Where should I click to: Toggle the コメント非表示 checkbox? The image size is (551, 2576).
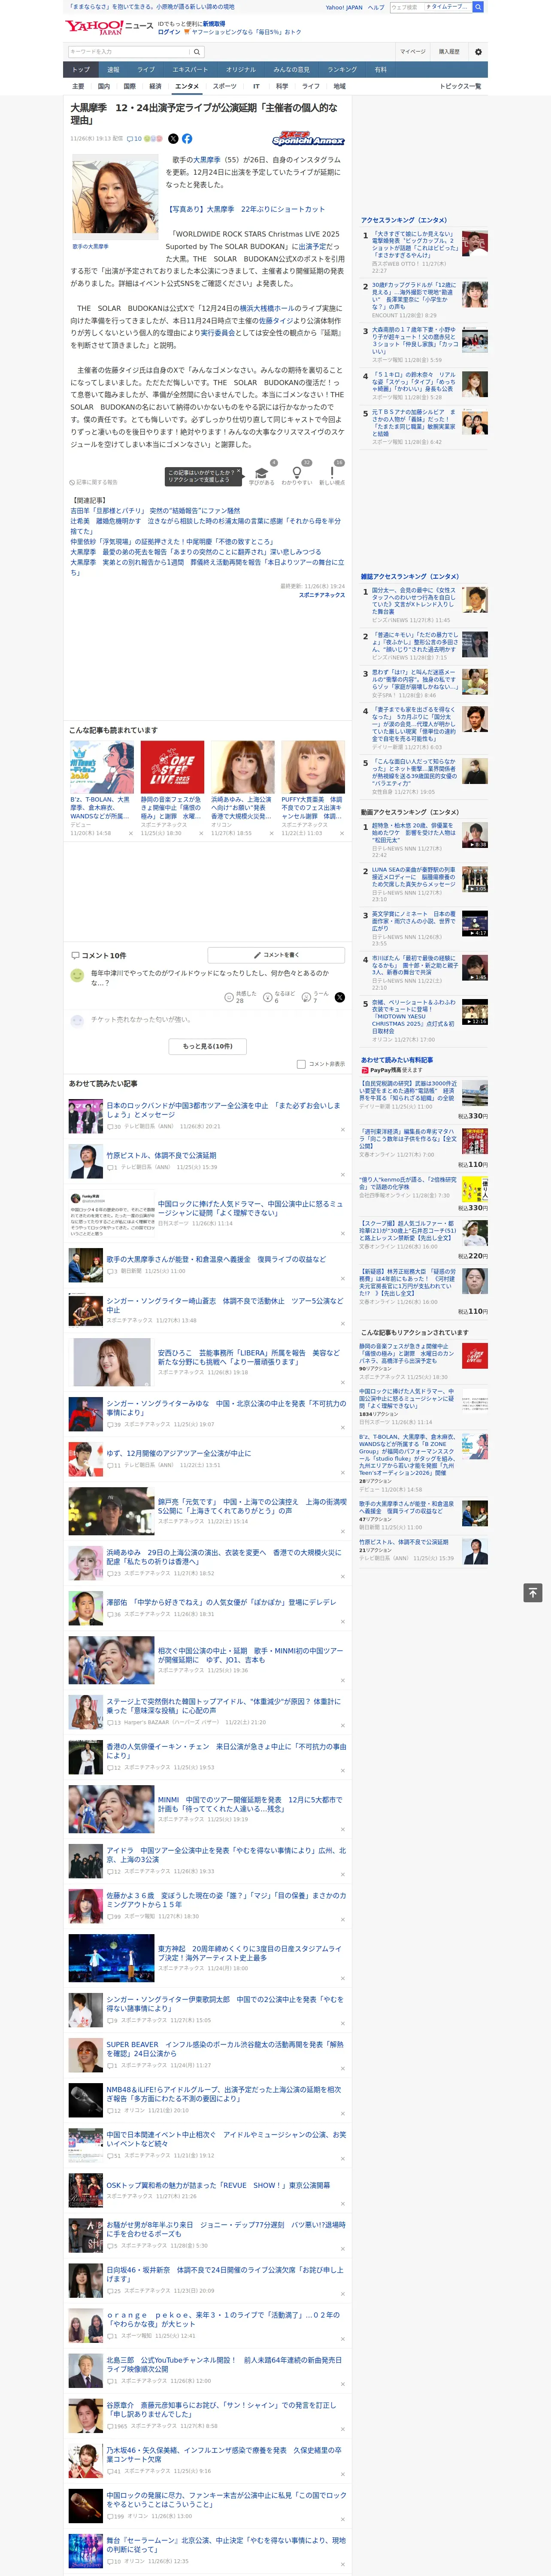[x=301, y=1064]
